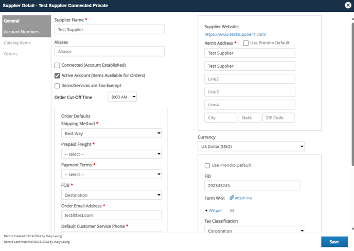This screenshot has width=354, height=251.
Task: Click the City field
Action: pos(221,118)
